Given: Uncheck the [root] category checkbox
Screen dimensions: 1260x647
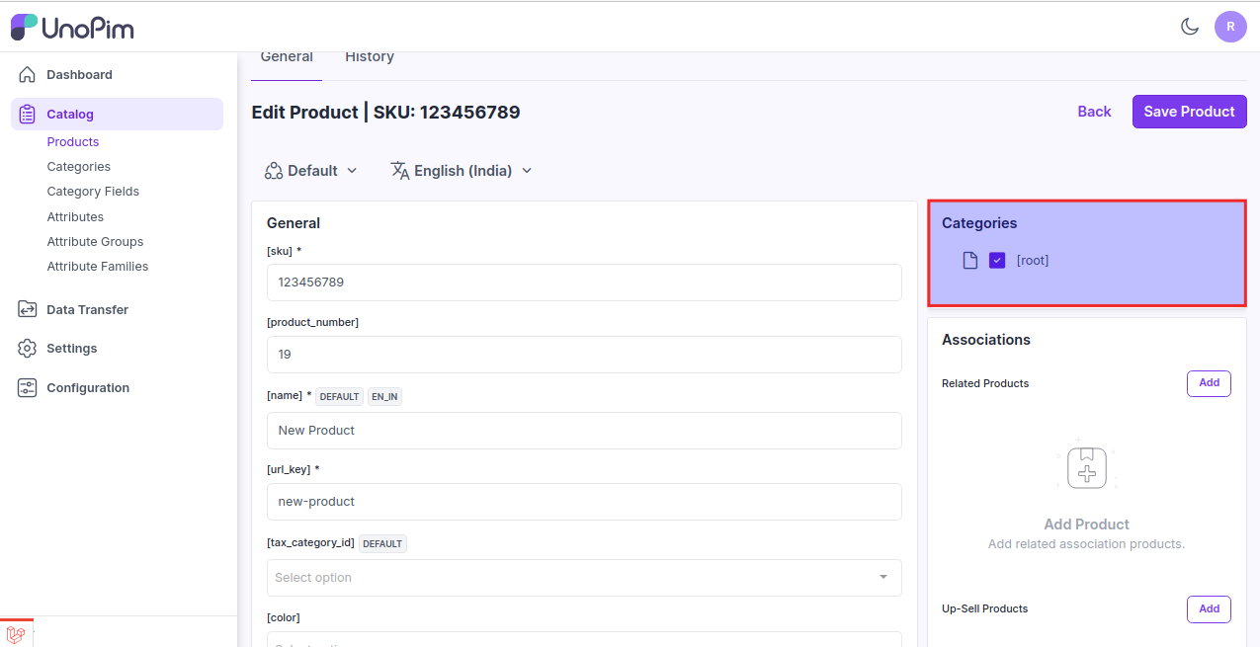Looking at the screenshot, I should click(997, 261).
